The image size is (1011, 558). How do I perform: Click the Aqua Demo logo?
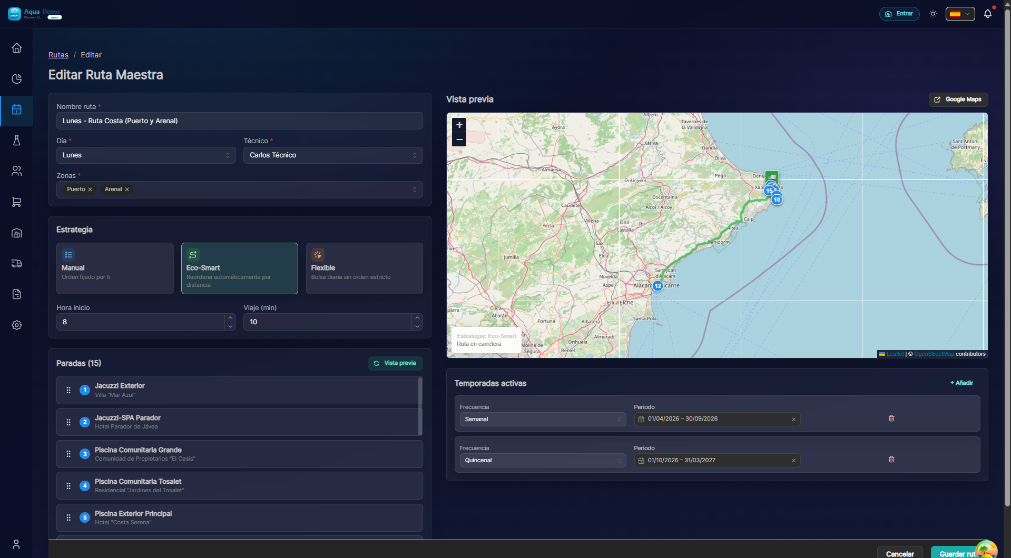[35, 14]
